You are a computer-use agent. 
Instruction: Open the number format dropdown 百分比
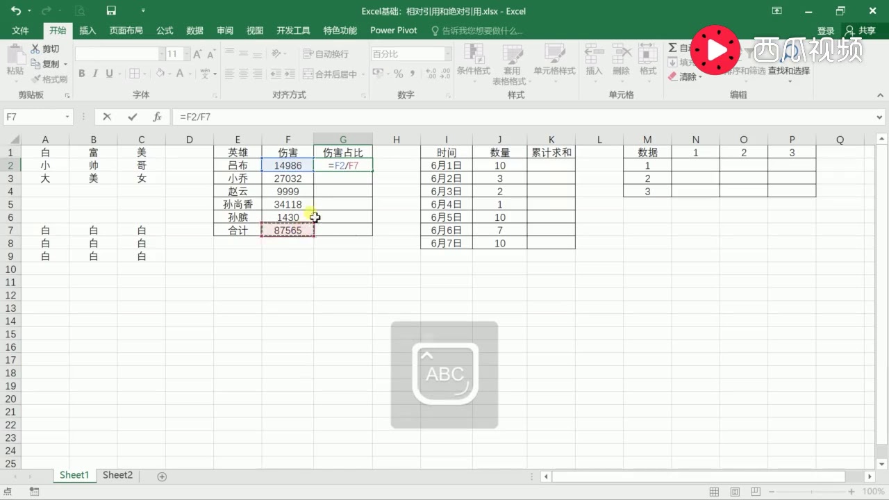click(x=447, y=54)
